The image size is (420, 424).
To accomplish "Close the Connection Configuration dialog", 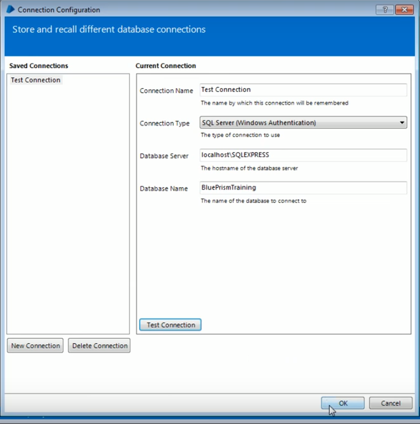I will click(x=404, y=10).
